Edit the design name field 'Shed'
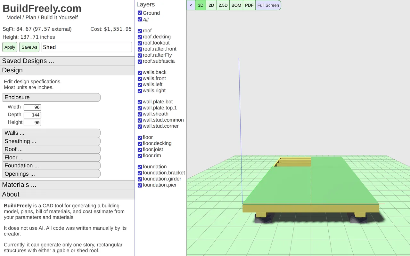The image size is (410, 256). click(x=87, y=47)
